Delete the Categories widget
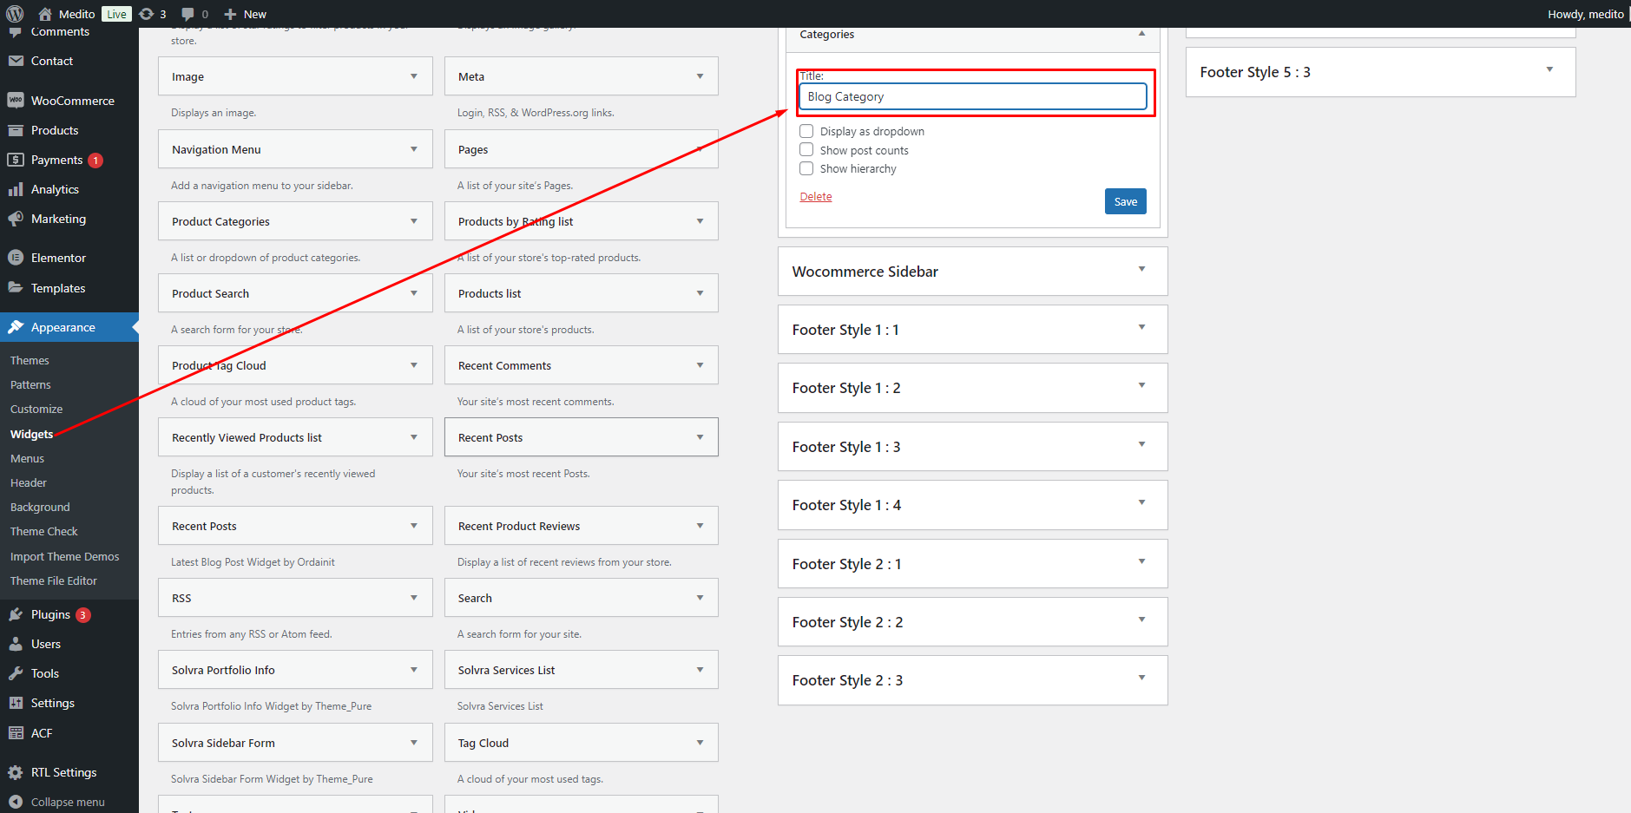This screenshot has height=813, width=1631. click(815, 197)
